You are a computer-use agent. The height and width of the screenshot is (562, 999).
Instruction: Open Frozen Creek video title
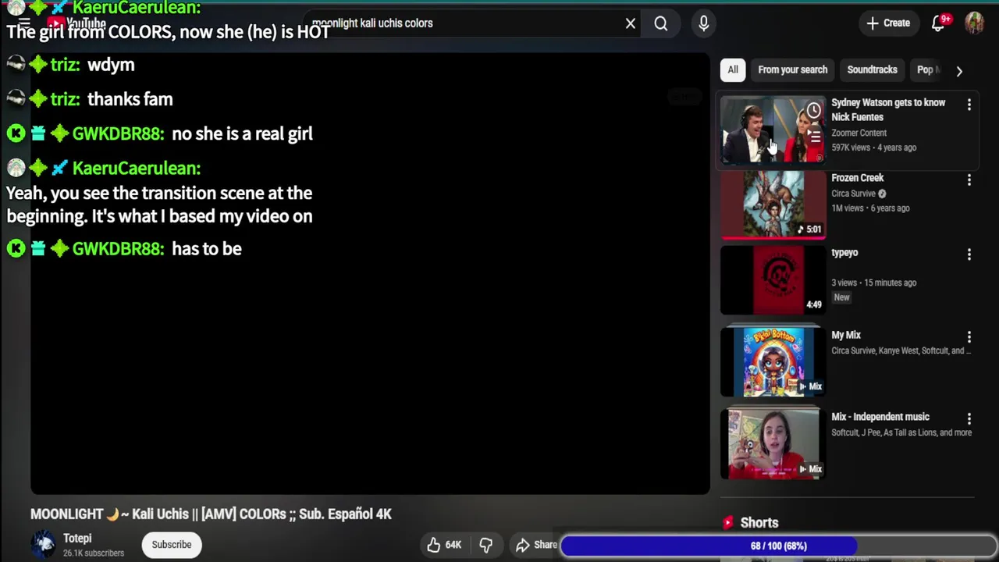(857, 178)
